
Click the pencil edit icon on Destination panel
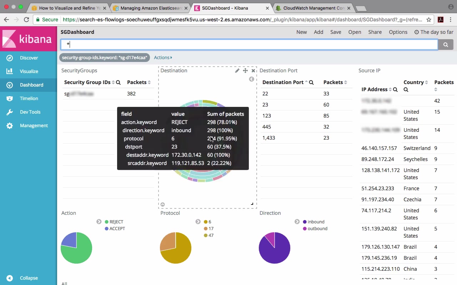pos(237,71)
